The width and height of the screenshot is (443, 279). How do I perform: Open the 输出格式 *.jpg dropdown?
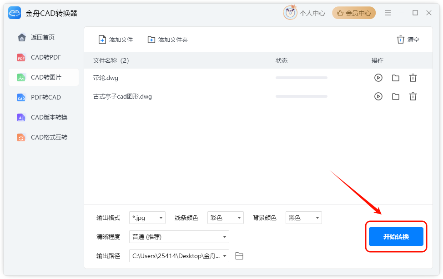tap(147, 218)
